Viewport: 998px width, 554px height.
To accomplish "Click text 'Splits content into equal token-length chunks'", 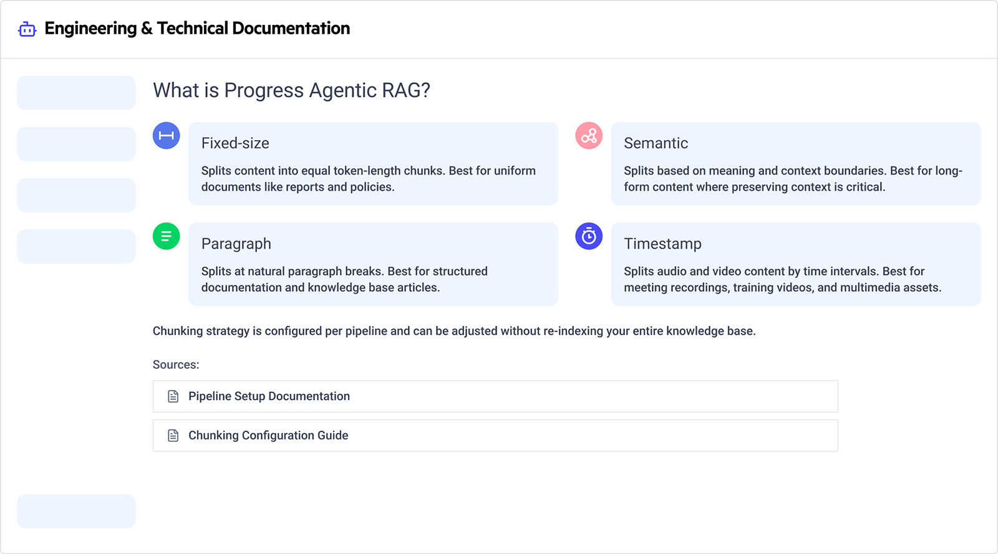I will pos(323,171).
